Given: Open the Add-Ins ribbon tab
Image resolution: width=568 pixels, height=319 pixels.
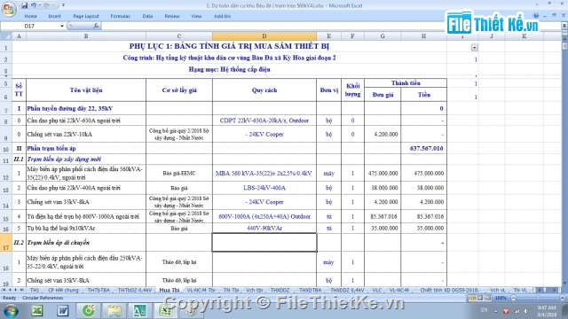Looking at the screenshot, I should tap(222, 16).
